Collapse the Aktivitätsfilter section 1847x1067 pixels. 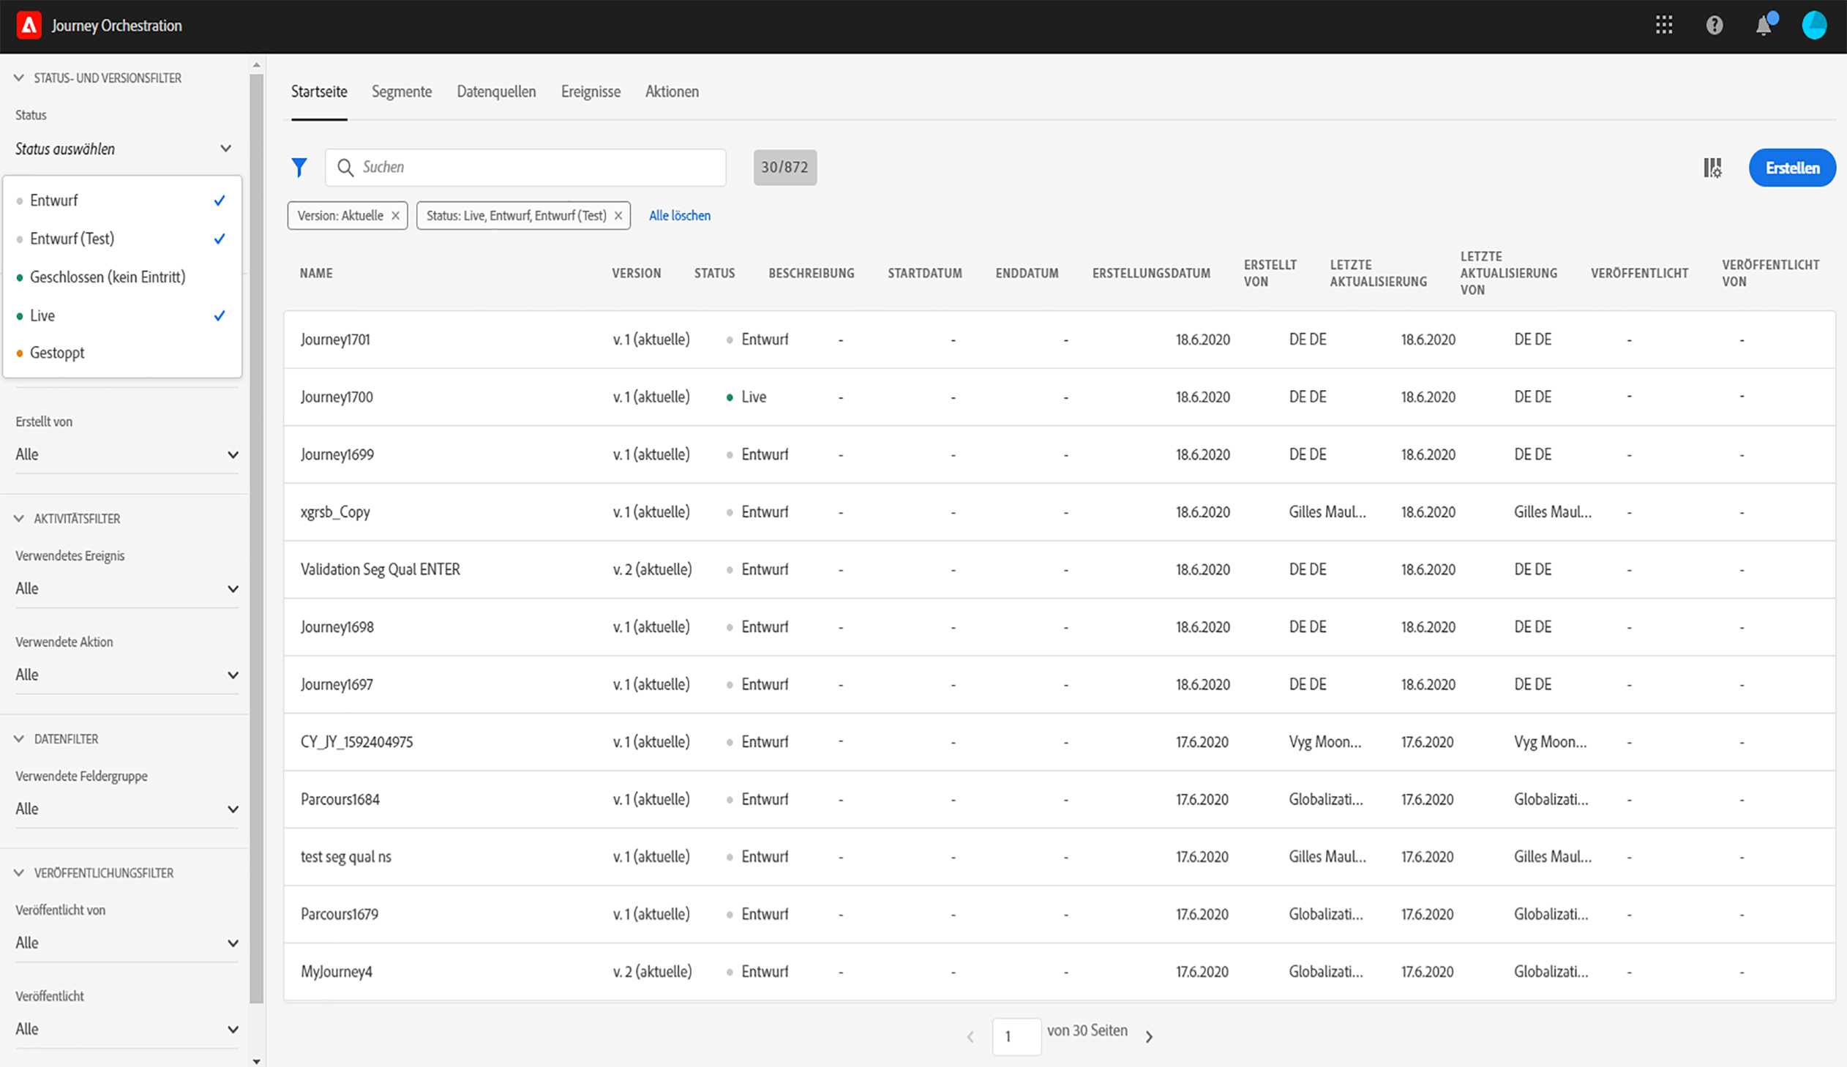pos(19,519)
